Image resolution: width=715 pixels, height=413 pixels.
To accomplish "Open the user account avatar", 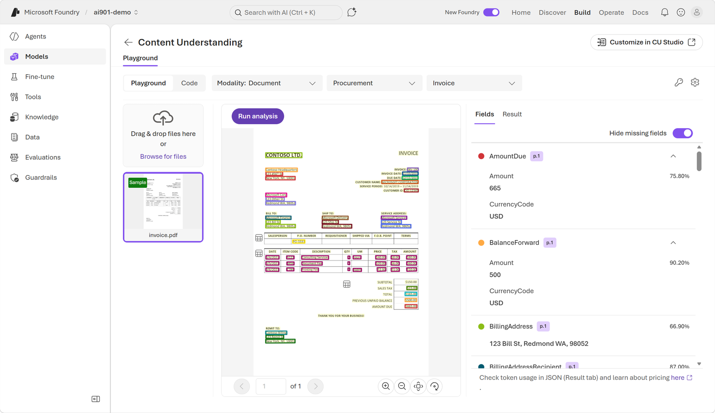I will 697,13.
